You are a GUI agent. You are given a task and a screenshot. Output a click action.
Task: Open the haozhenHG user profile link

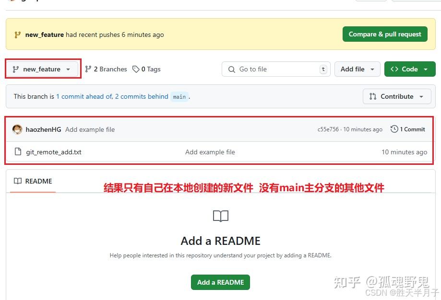pos(43,129)
